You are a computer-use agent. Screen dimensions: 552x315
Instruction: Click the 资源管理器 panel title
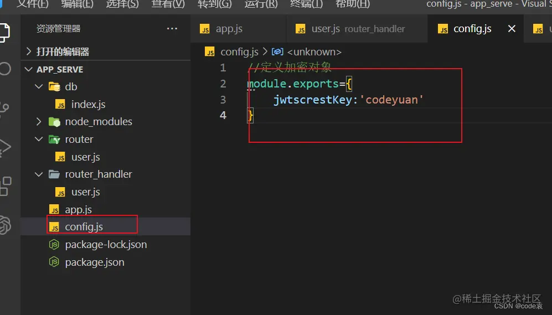[59, 28]
